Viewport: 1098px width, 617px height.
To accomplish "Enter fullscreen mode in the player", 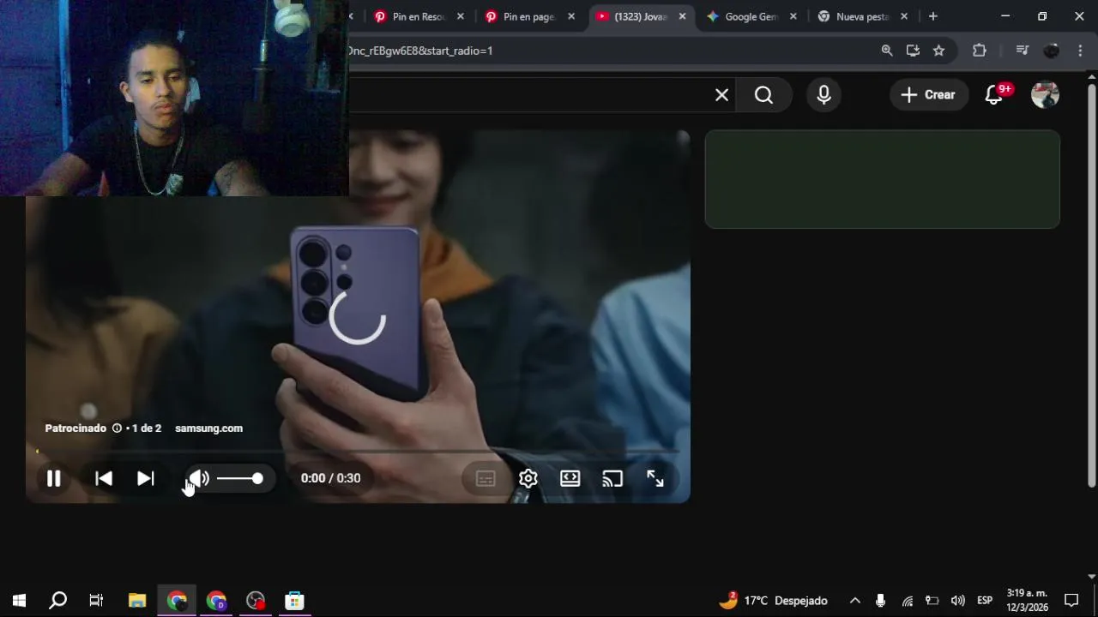I will [655, 478].
